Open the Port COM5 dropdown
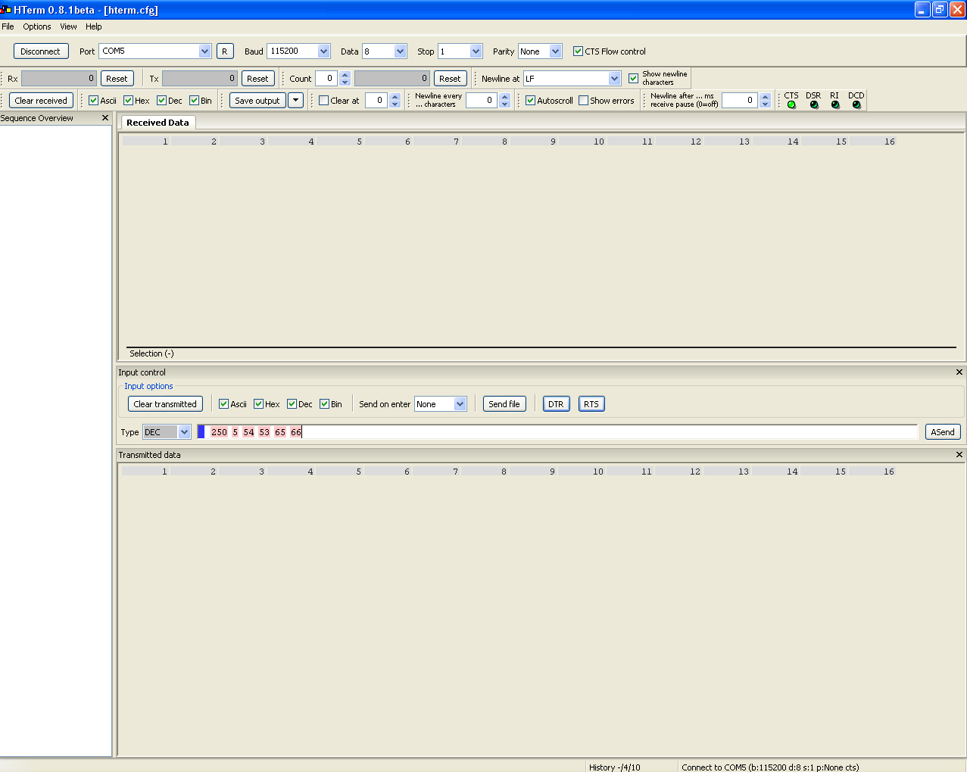Image resolution: width=967 pixels, height=772 pixels. coord(204,51)
